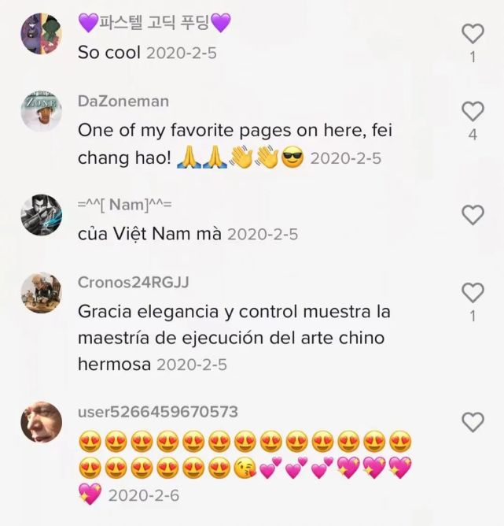The image size is (504, 526).
Task: Like user526459670573's emoji comment
Action: pyautogui.click(x=473, y=422)
